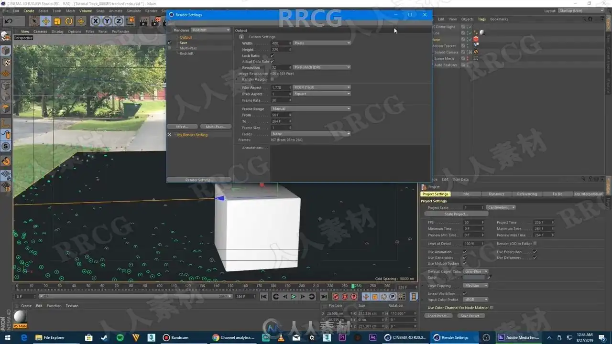Toggle the X-axis lock icon
Image resolution: width=612 pixels, height=344 pixels.
96,21
